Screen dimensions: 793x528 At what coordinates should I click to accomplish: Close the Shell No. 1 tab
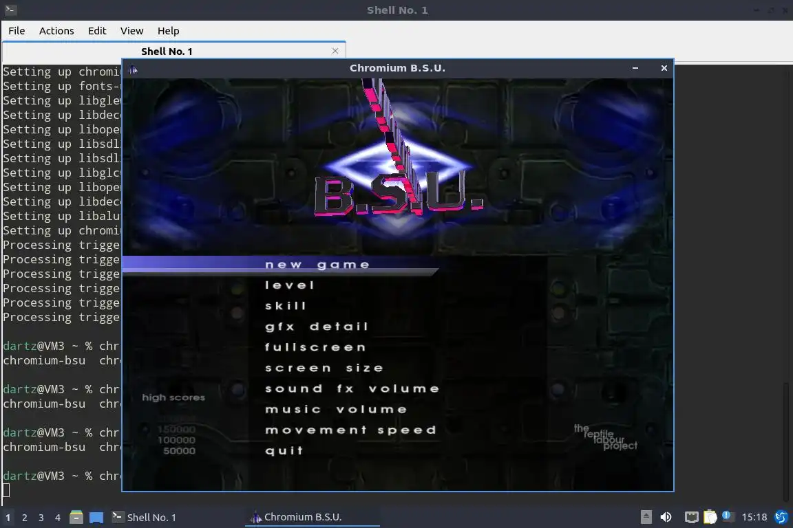[x=335, y=51]
